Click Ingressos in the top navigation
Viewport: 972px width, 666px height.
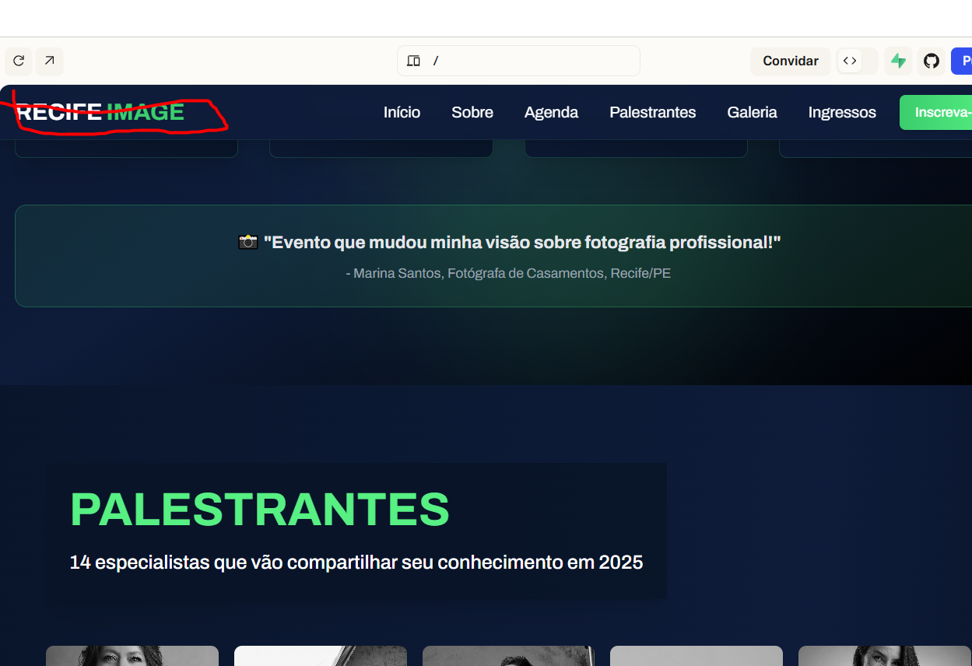[x=842, y=112]
